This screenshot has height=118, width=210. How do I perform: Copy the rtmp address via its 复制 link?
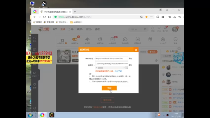click(130, 58)
